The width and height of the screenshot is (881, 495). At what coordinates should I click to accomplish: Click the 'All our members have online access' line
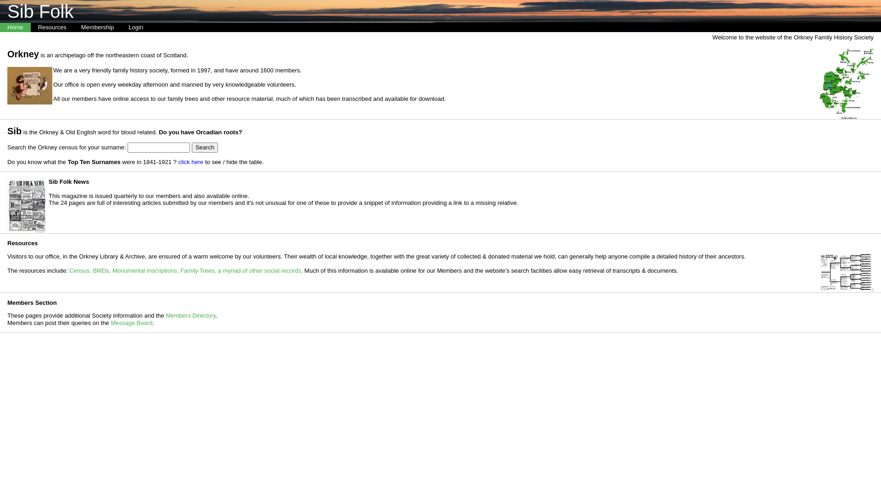249,99
